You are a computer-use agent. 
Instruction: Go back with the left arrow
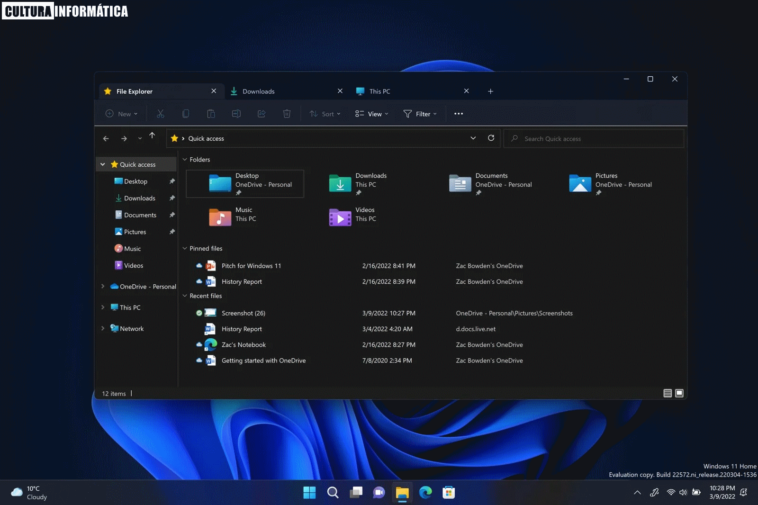pyautogui.click(x=106, y=138)
